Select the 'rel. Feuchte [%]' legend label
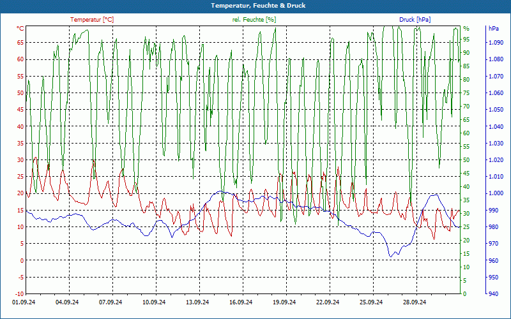 [x=254, y=20]
